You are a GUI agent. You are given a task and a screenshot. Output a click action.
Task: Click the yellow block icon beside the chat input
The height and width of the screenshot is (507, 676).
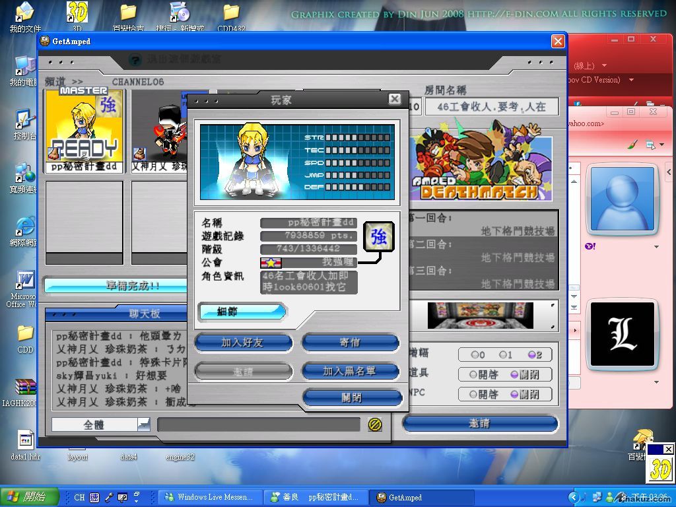coord(375,424)
